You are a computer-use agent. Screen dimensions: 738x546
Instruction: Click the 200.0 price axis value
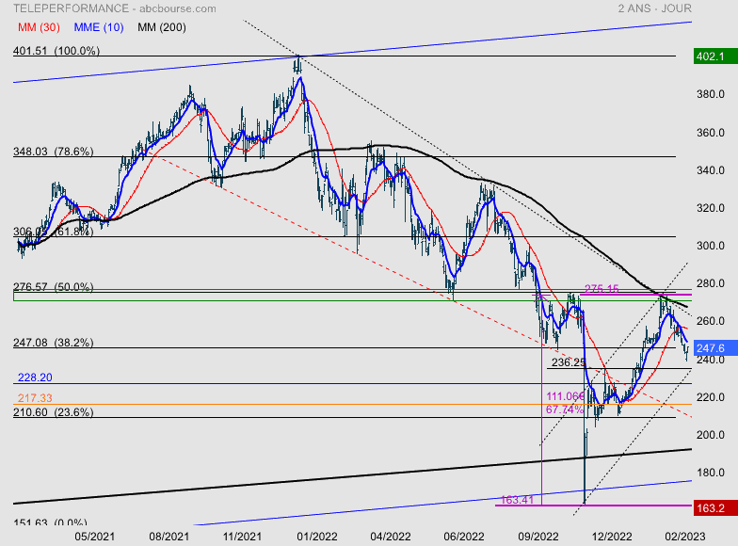710,435
